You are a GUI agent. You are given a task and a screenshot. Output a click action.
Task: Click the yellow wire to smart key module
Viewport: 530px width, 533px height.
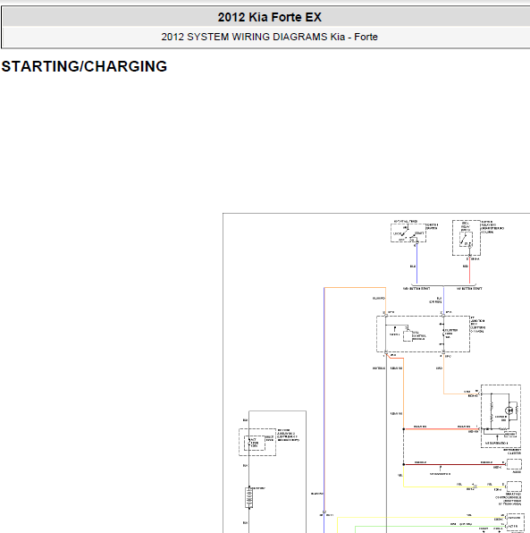pos(454,486)
